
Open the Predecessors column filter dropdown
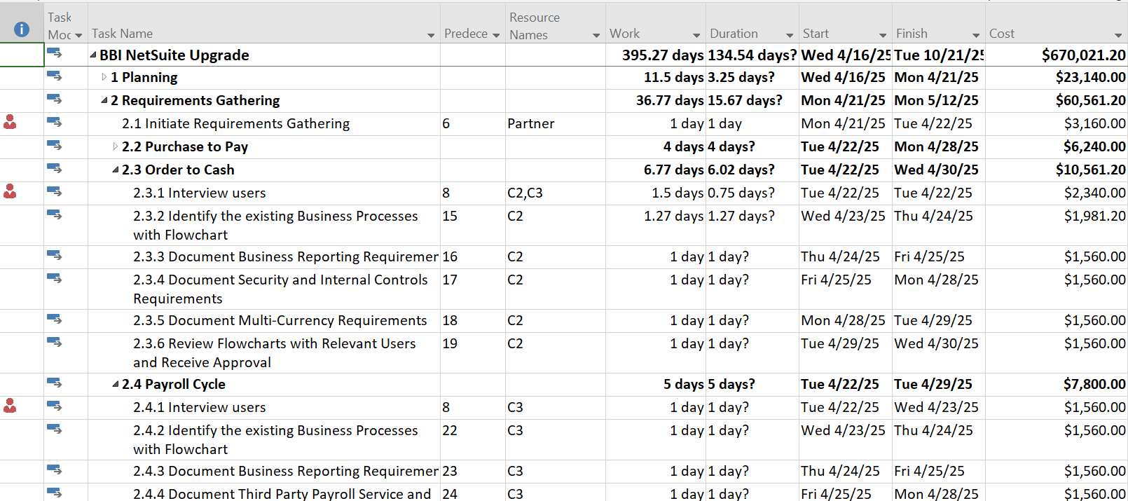pyautogui.click(x=496, y=35)
